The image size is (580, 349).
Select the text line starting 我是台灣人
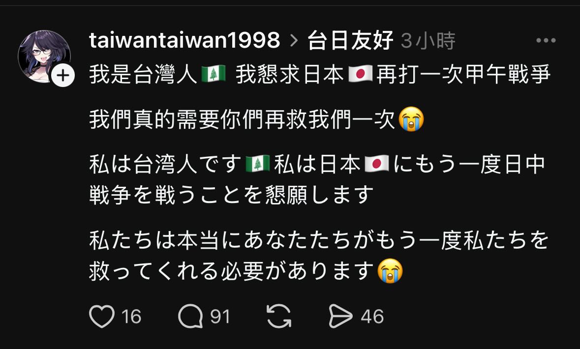320,74
